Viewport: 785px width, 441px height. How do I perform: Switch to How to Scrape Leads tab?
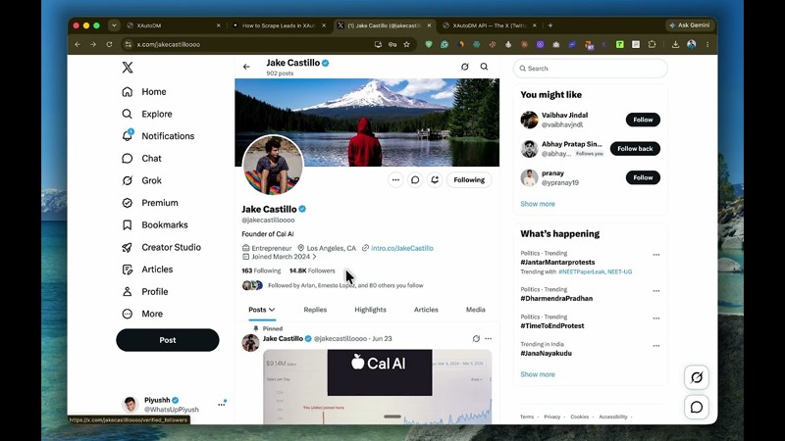pos(279,25)
